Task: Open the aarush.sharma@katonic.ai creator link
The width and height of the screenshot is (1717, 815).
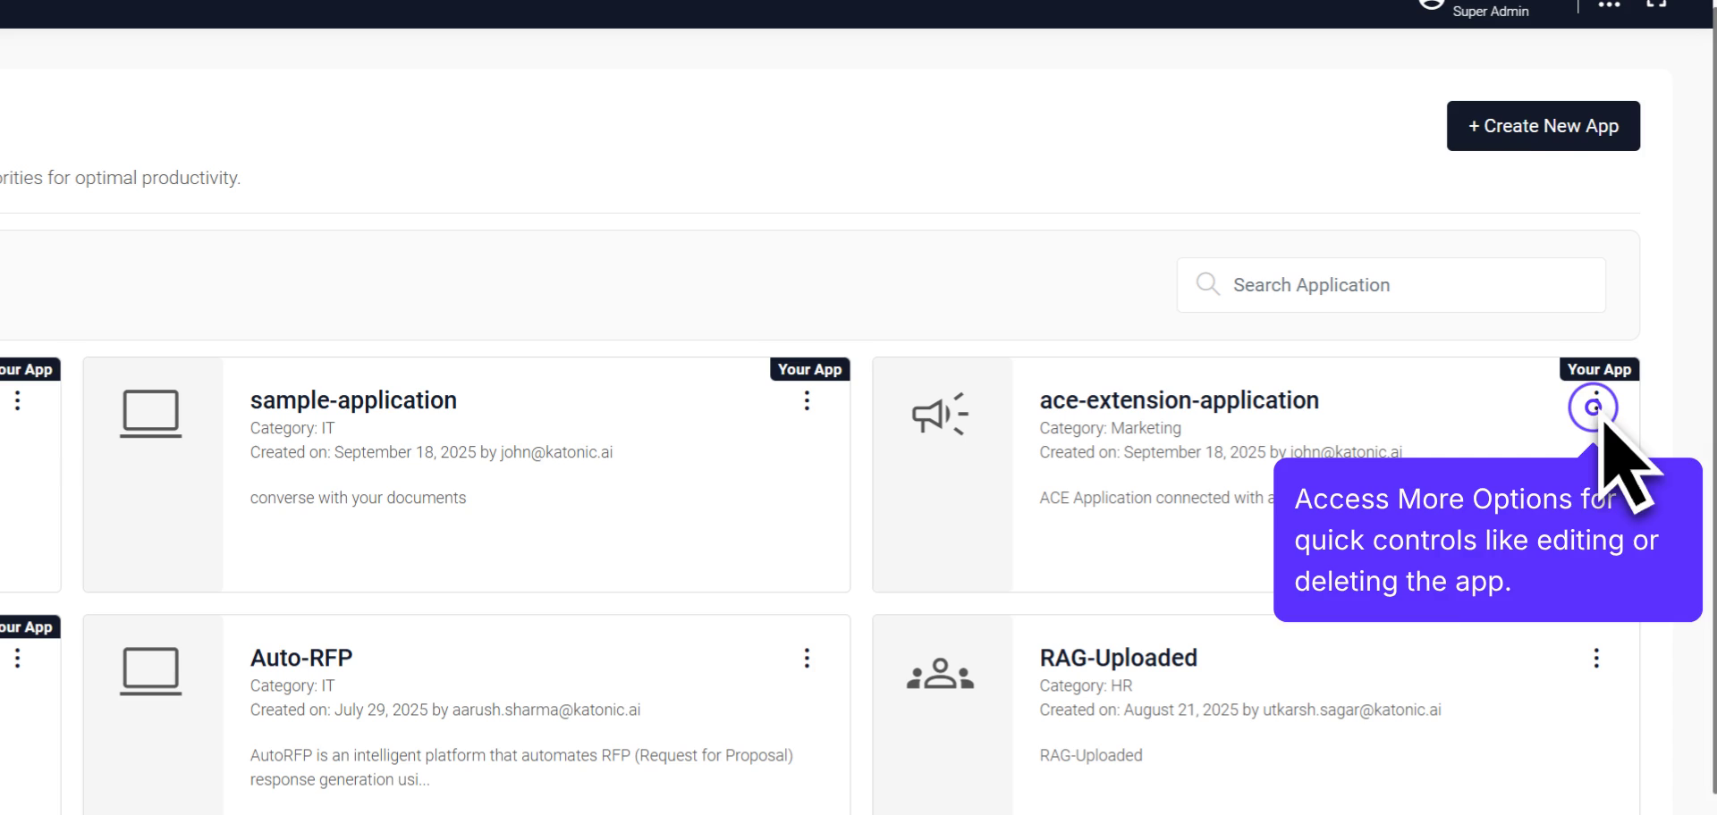Action: tap(546, 710)
